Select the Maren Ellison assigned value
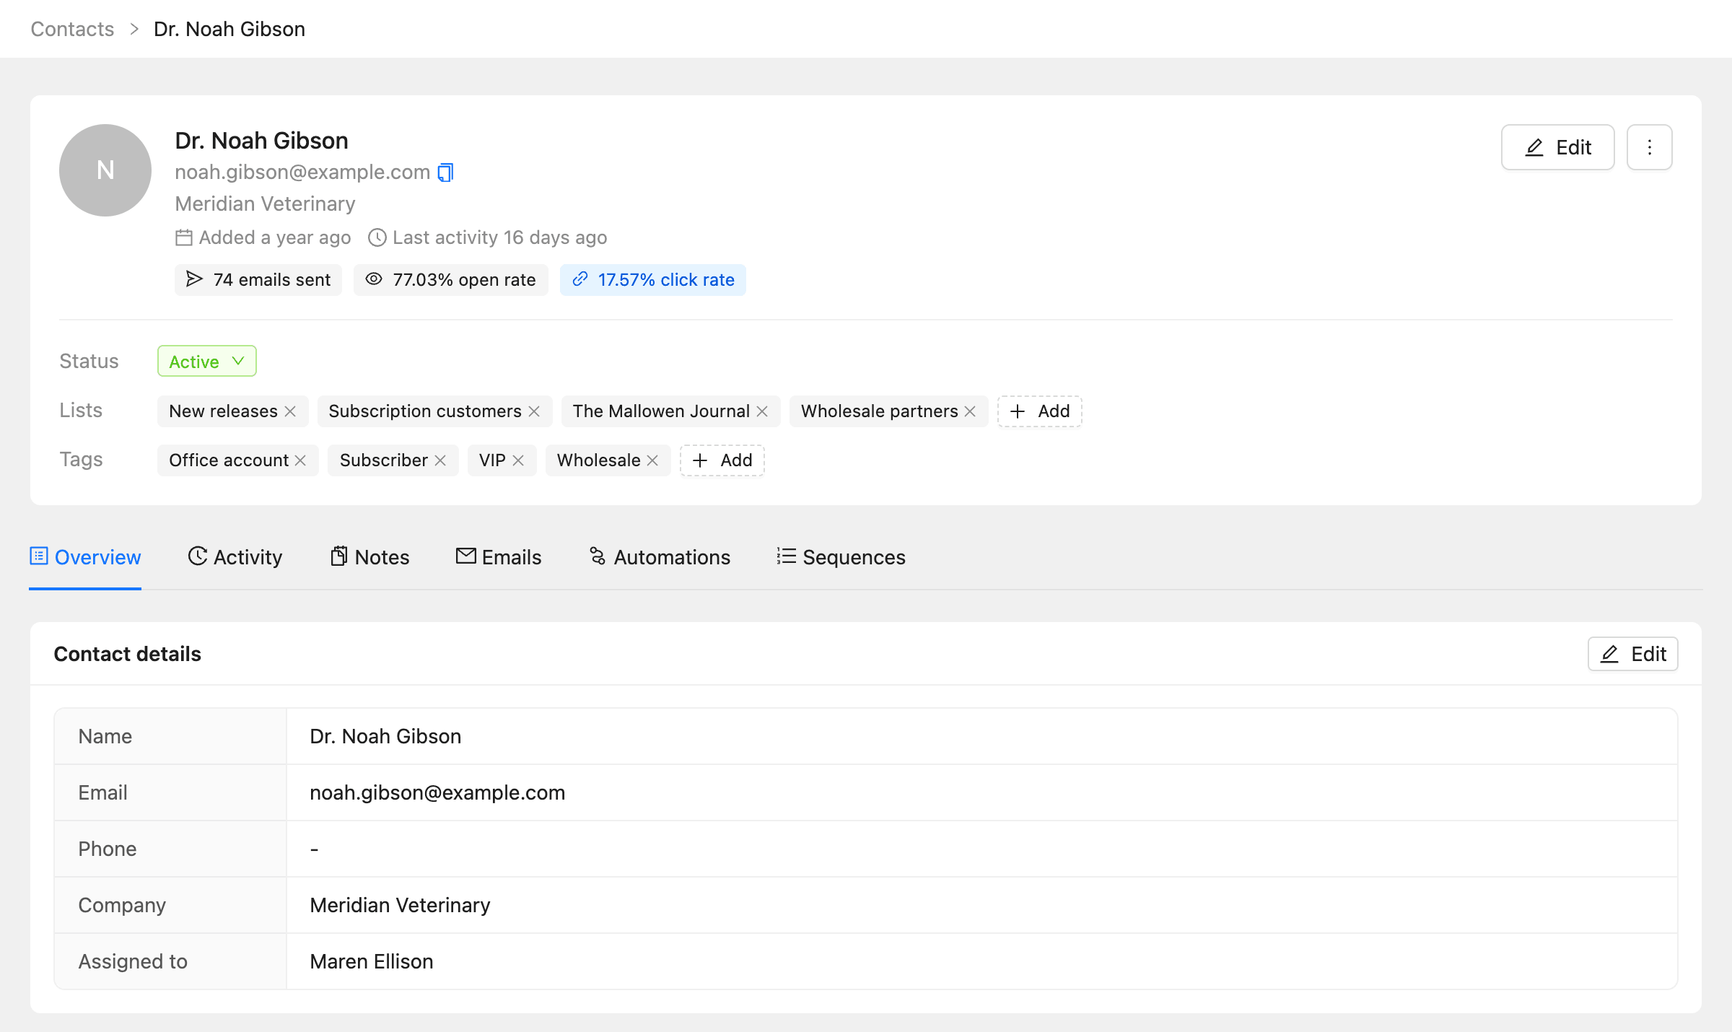This screenshot has width=1732, height=1032. (372, 961)
